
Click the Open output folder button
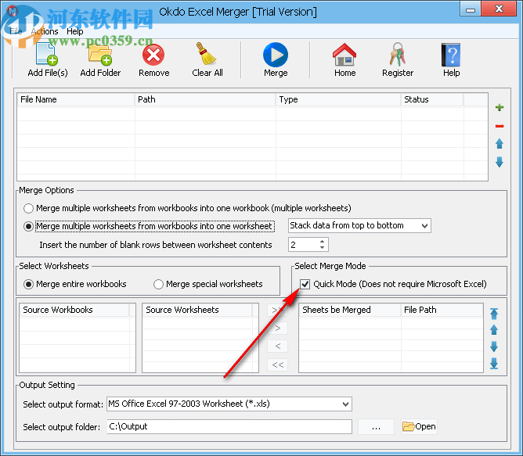[419, 426]
